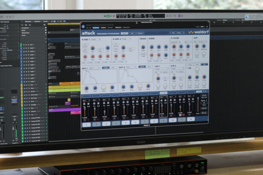Click the ENV 1 envelope graph
Viewport: 263px width, 175px height.
coord(99,77)
